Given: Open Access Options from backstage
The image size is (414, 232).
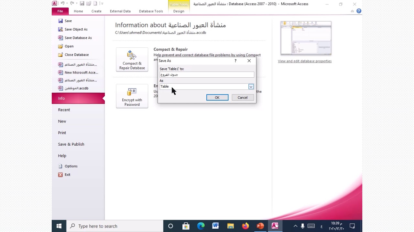Looking at the screenshot, I should pyautogui.click(x=68, y=166).
